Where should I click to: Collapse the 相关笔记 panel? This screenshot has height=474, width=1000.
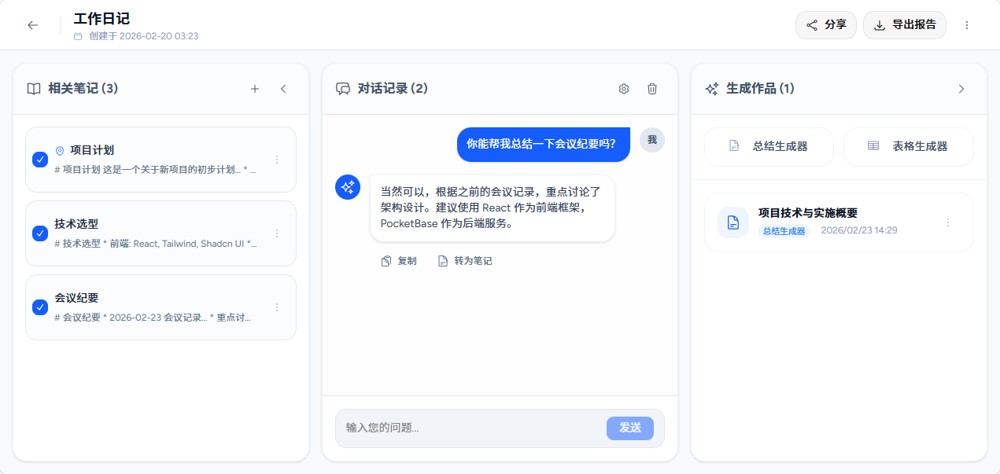point(283,89)
